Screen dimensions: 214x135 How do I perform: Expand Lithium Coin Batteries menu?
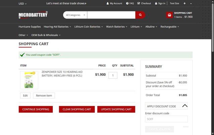(88, 26)
